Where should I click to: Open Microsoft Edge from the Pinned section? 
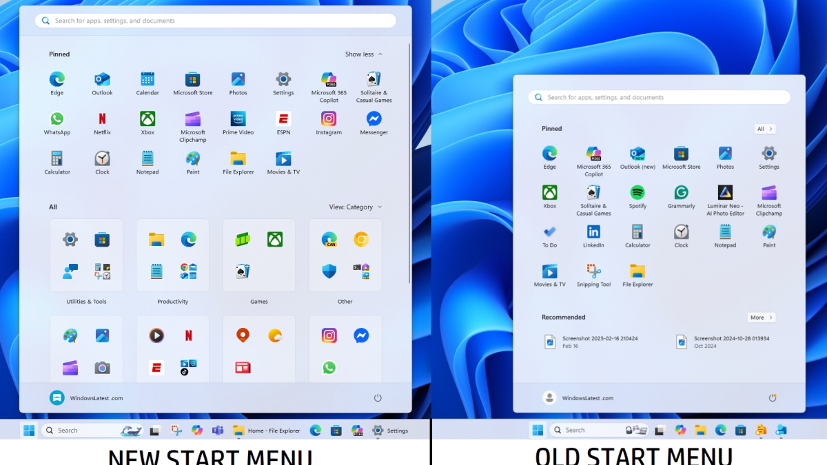tap(57, 79)
